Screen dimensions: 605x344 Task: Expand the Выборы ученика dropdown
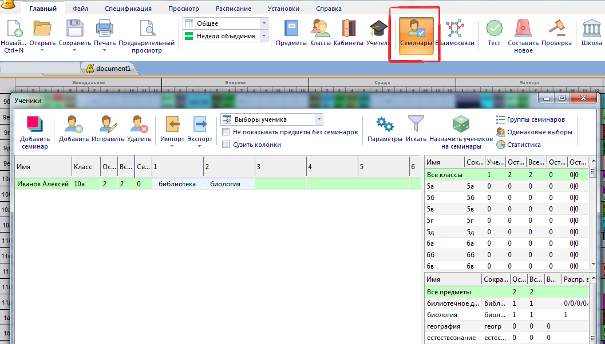[319, 119]
